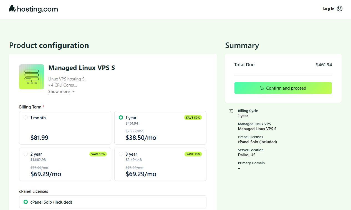Click the cPanel Licenses section label

click(34, 191)
